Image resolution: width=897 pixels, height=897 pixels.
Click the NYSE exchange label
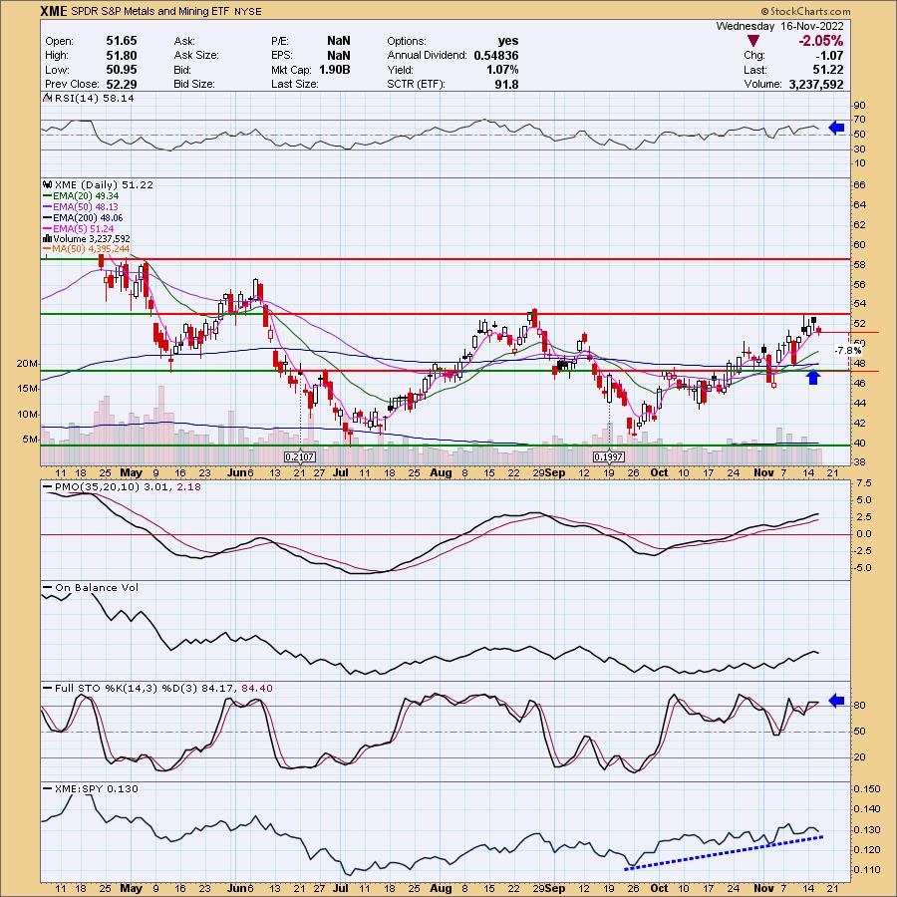[248, 11]
